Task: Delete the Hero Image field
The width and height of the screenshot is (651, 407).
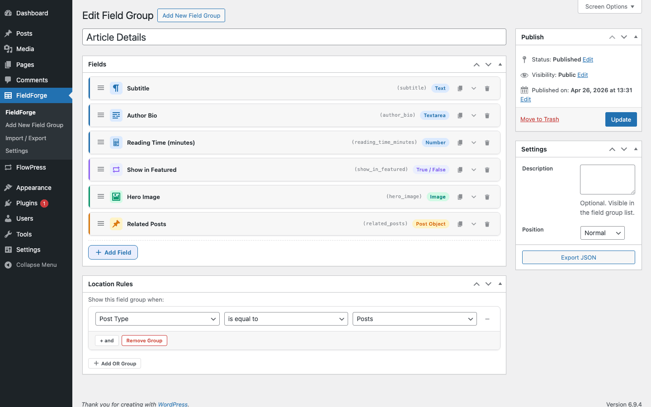Action: (487, 197)
